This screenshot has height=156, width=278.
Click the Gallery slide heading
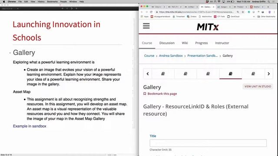[24, 52]
